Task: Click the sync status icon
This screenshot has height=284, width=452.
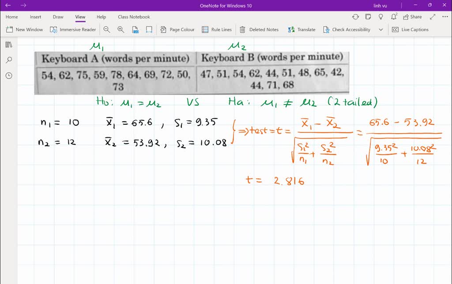Action: point(355,17)
